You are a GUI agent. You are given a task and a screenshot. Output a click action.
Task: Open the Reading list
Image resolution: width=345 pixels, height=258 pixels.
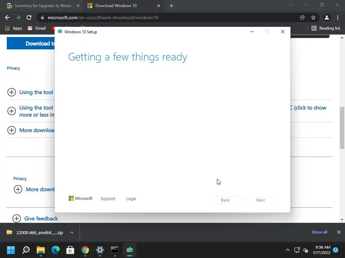tap(326, 28)
